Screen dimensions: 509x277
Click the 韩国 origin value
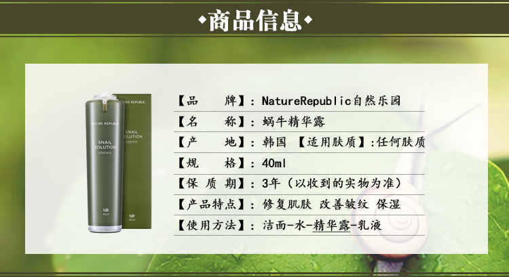pos(274,142)
